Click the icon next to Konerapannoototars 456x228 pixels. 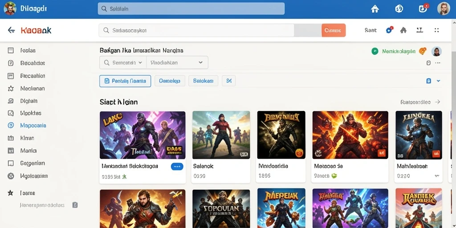pyautogui.click(x=75, y=205)
